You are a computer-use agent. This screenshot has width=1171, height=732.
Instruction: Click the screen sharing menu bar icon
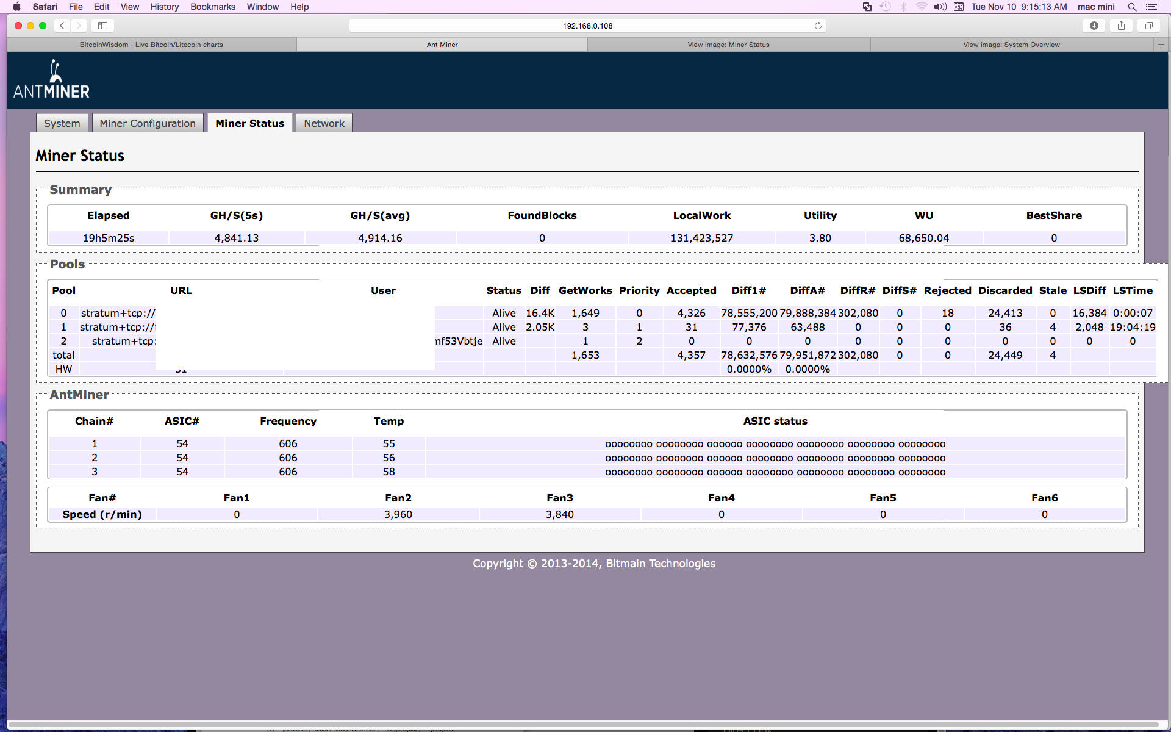[x=867, y=7]
